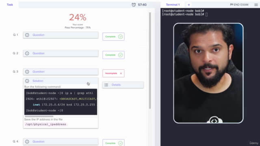Expand the Q.3 Question bar
The width and height of the screenshot is (260, 146).
point(61,72)
